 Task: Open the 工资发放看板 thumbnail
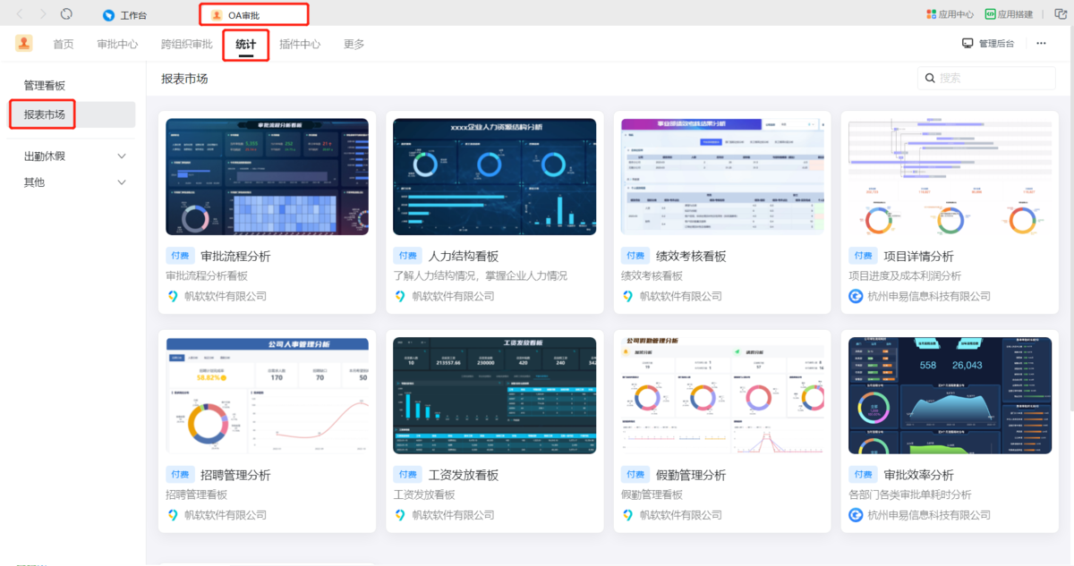click(x=494, y=395)
